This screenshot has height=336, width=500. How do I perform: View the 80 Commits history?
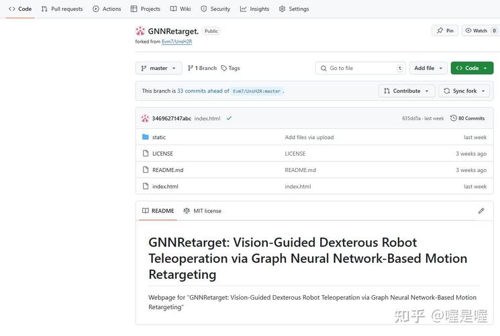468,118
